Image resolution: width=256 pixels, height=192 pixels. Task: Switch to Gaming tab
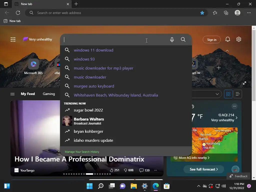[49, 94]
